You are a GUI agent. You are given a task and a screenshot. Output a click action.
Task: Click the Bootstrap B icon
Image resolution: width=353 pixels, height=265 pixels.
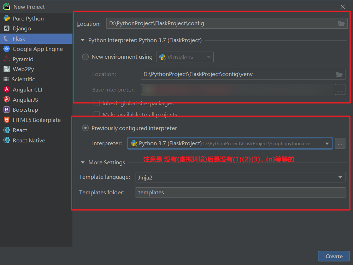click(7, 110)
